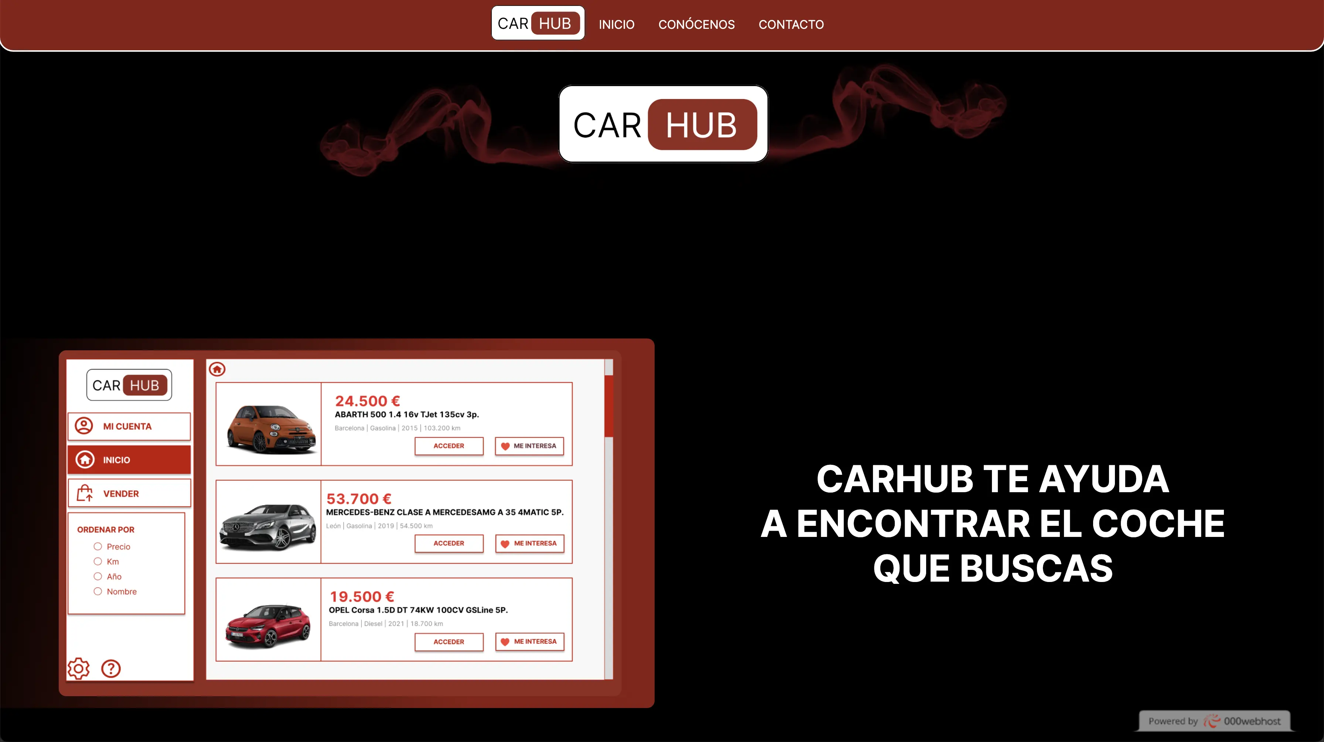This screenshot has width=1324, height=742.
Task: Choose Km under Ordenar Por
Action: click(x=98, y=562)
